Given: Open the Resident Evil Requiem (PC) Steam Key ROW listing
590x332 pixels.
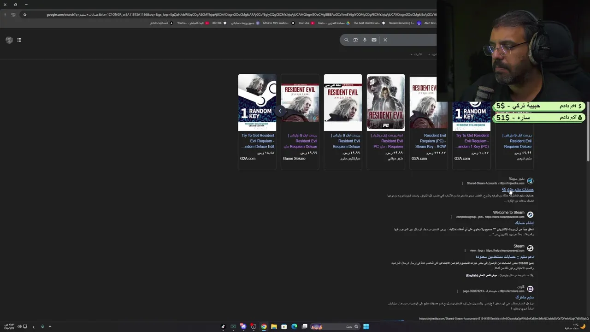Looking at the screenshot, I should point(430,141).
